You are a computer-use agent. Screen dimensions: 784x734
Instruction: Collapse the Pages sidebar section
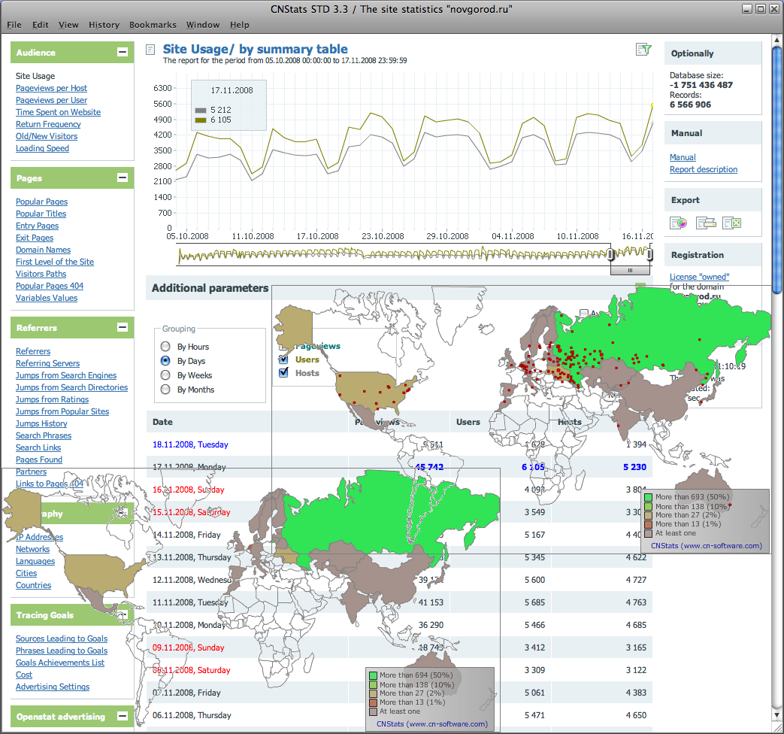[123, 178]
